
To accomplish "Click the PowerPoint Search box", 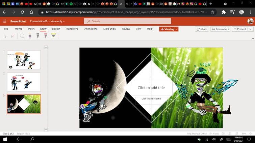I will coord(127,21).
